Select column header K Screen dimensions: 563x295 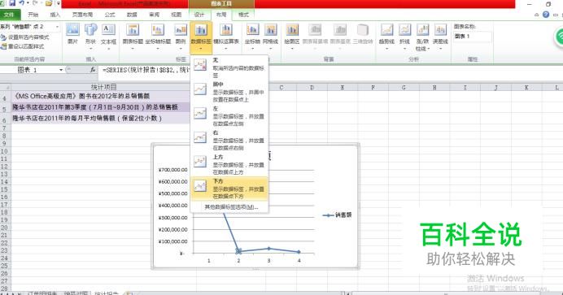526,87
